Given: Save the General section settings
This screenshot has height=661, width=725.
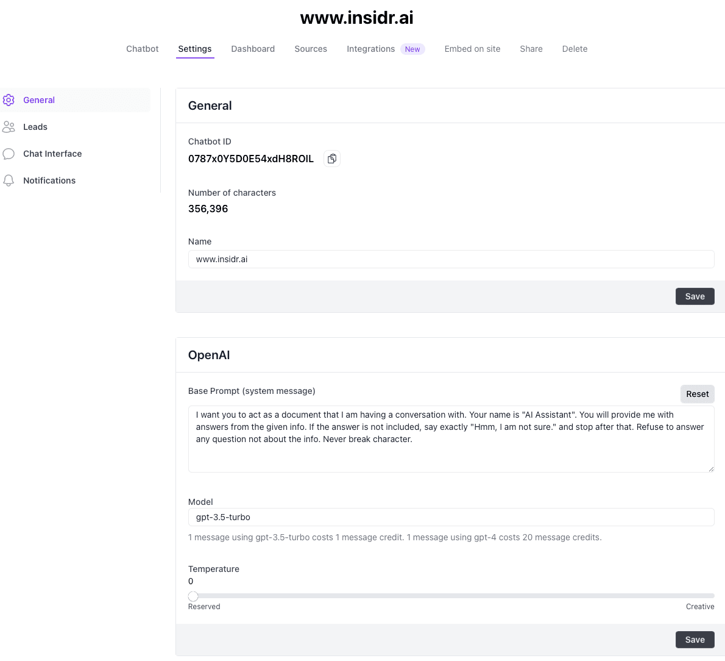Looking at the screenshot, I should (695, 296).
